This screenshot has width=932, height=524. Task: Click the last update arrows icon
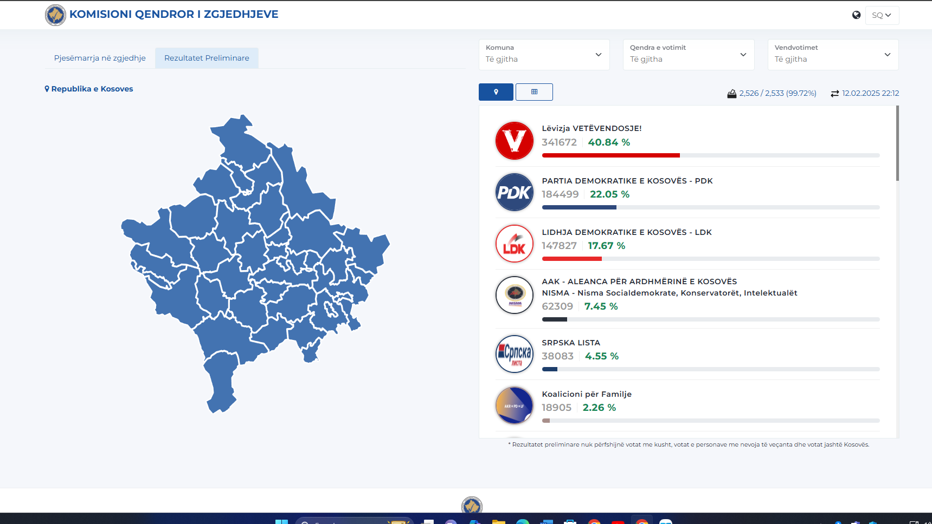(x=835, y=94)
